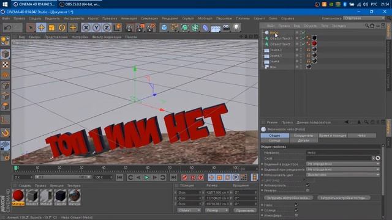Viewport: 392px width, 220px height.
Task: Go to start of animation
Action: [119, 177]
